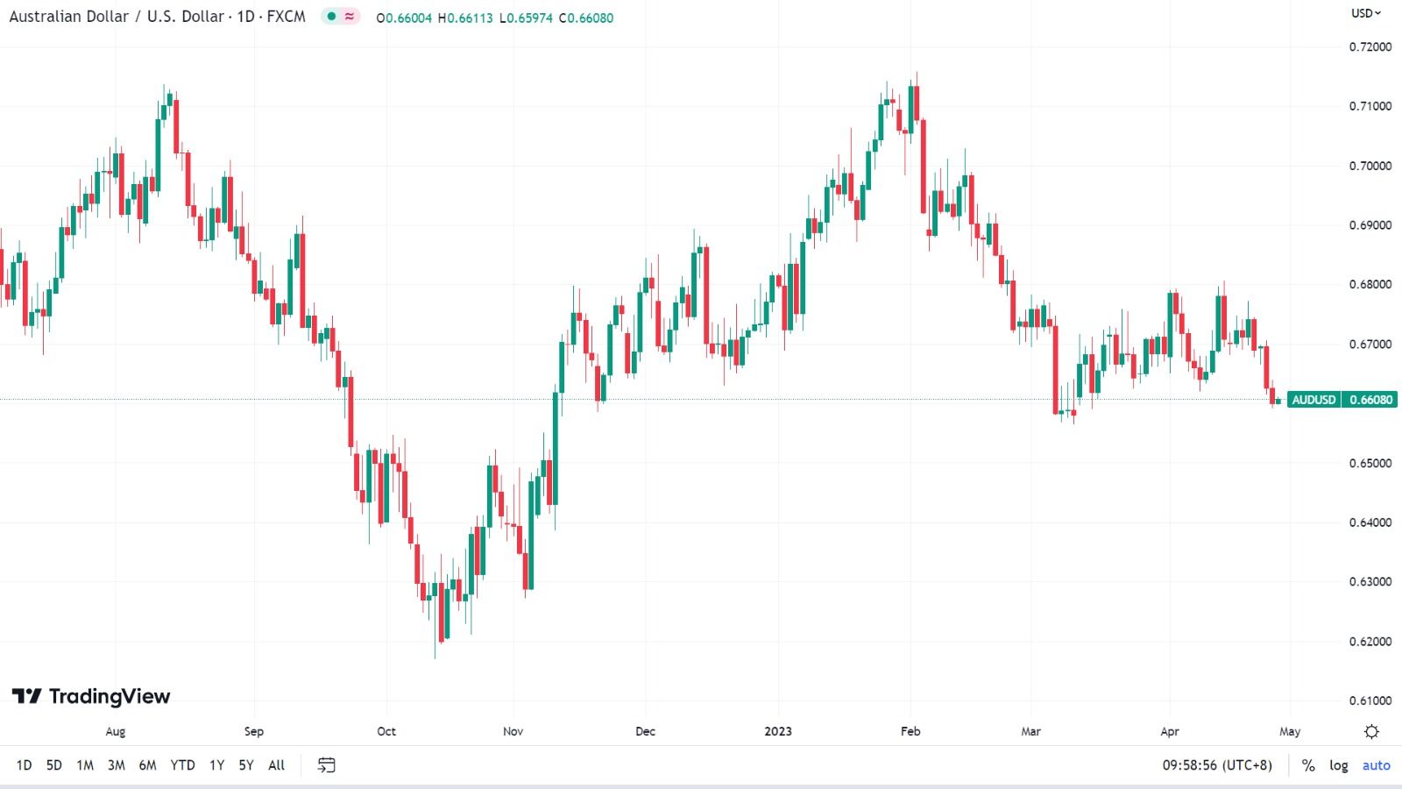The height and width of the screenshot is (789, 1402).
Task: Click the 0.68000 price axis label
Action: click(x=1370, y=284)
